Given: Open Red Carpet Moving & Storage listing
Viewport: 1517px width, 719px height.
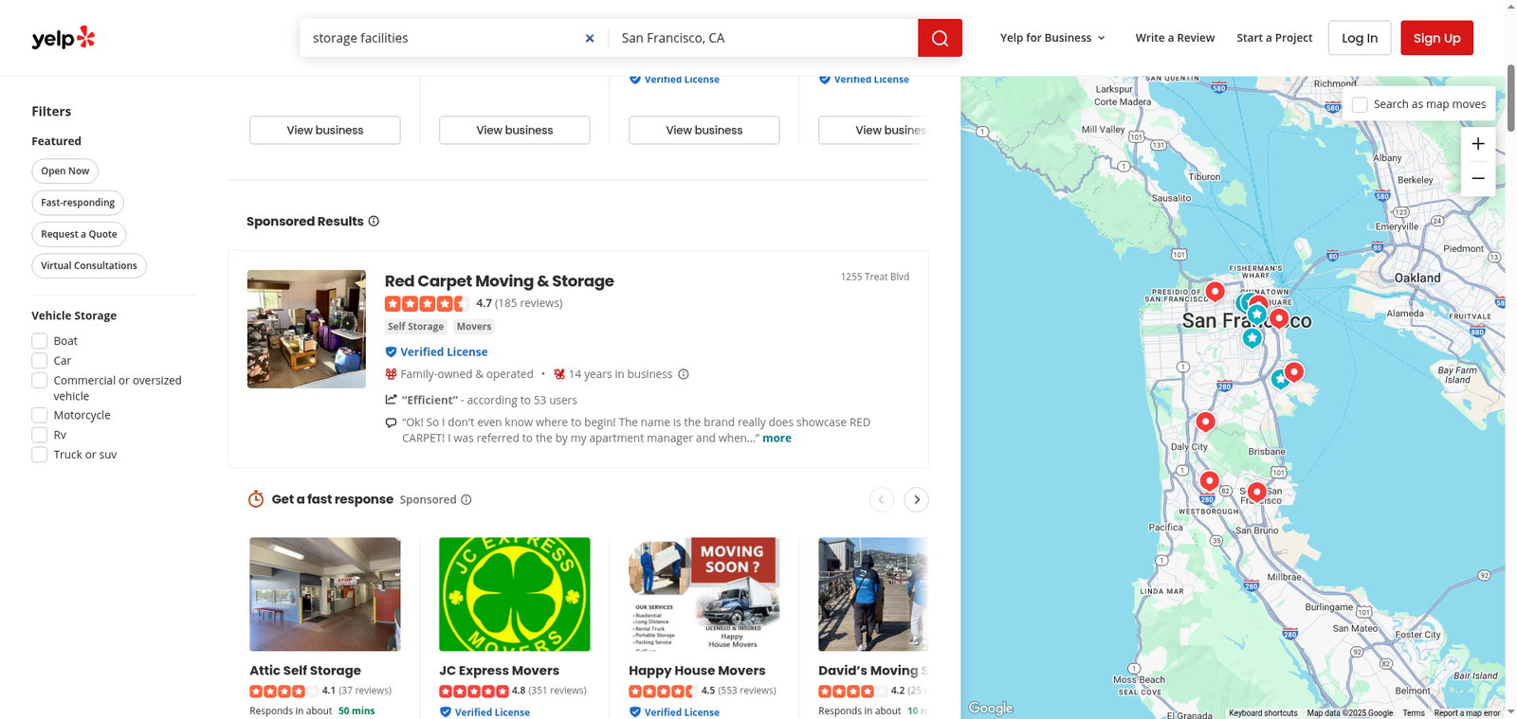Looking at the screenshot, I should point(500,281).
